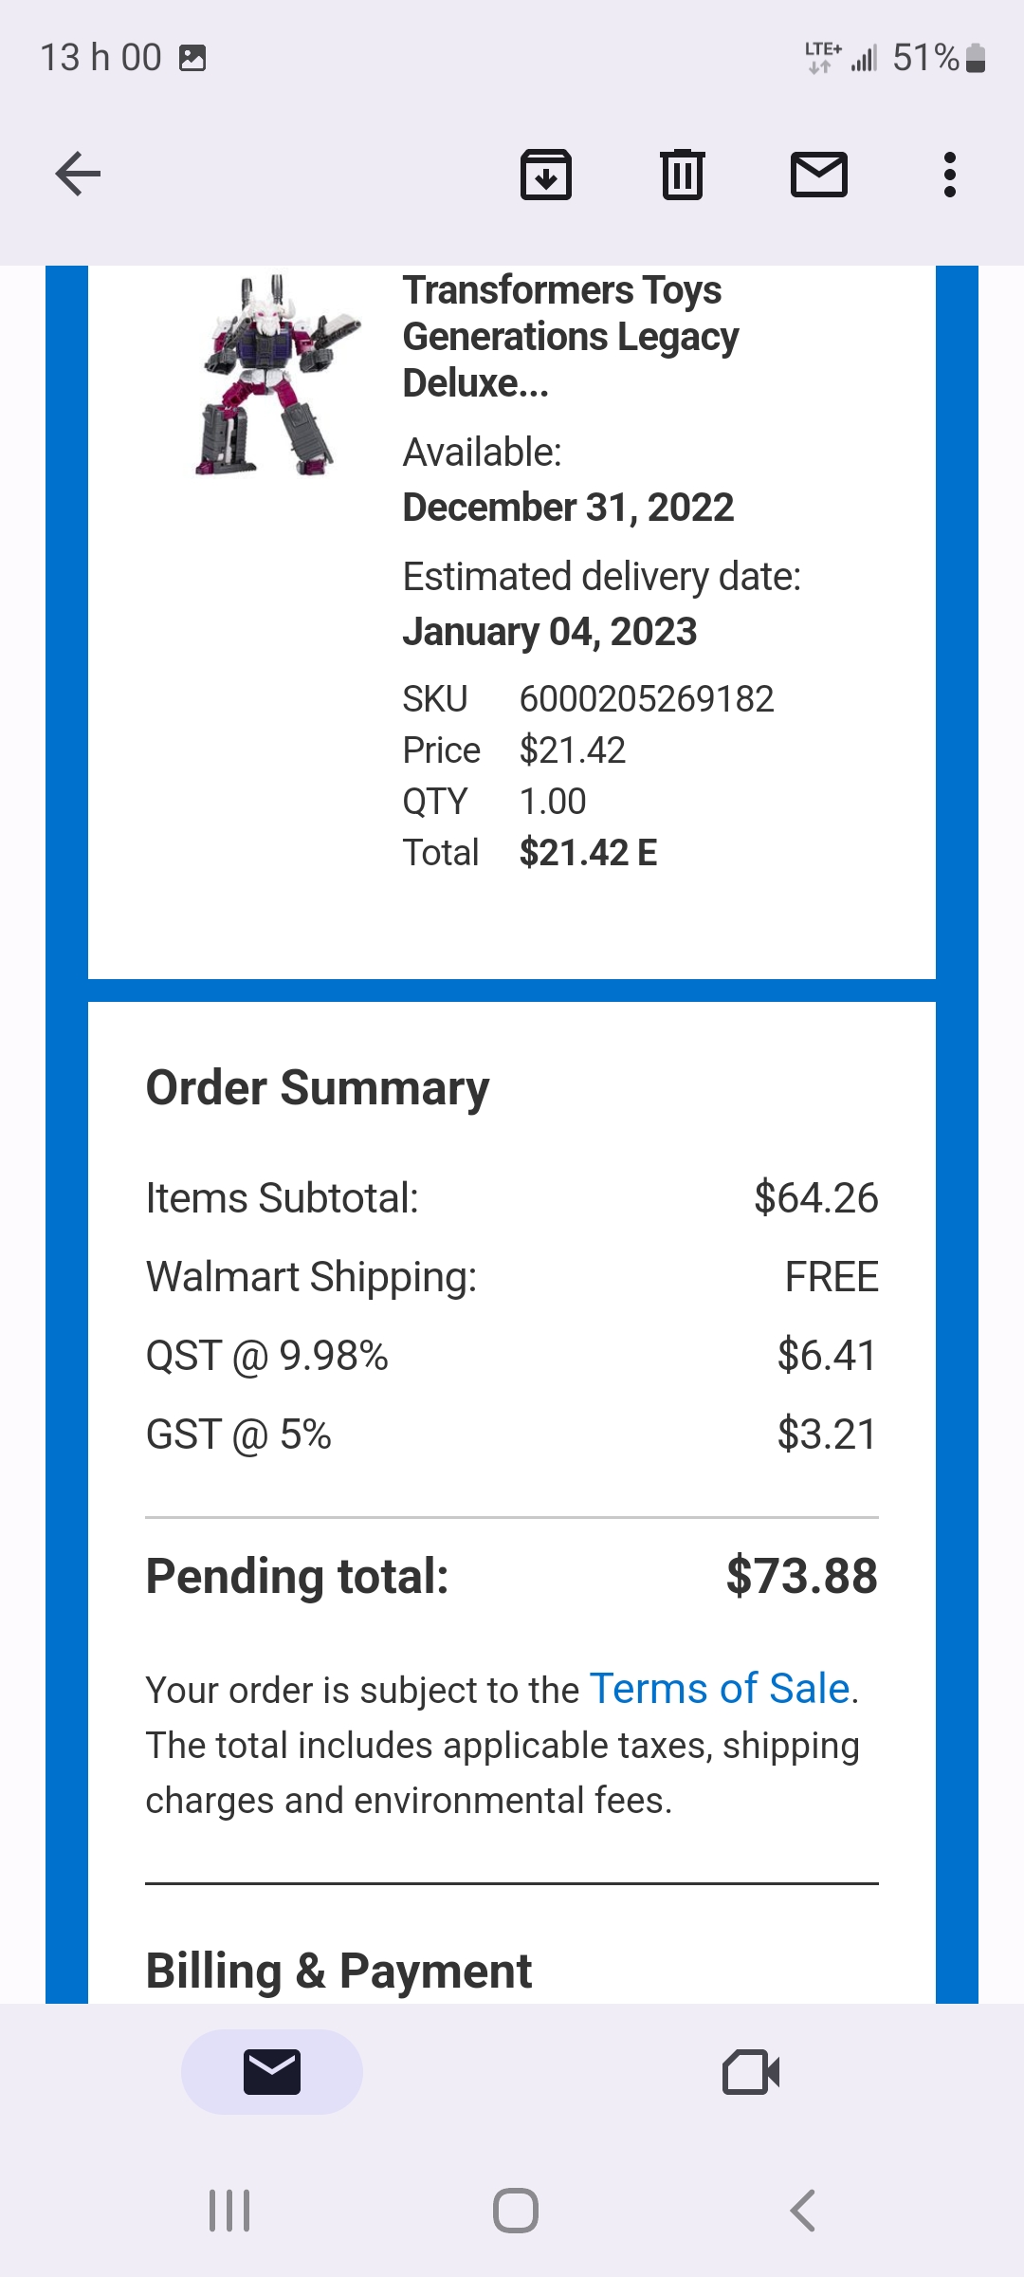Archive this email
Screen dimensions: 1024x2277
point(546,175)
